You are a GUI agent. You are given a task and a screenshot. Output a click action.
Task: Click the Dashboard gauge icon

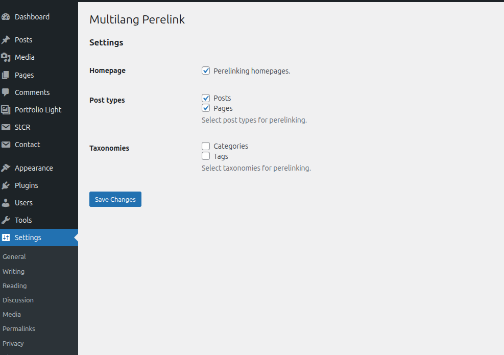6,17
